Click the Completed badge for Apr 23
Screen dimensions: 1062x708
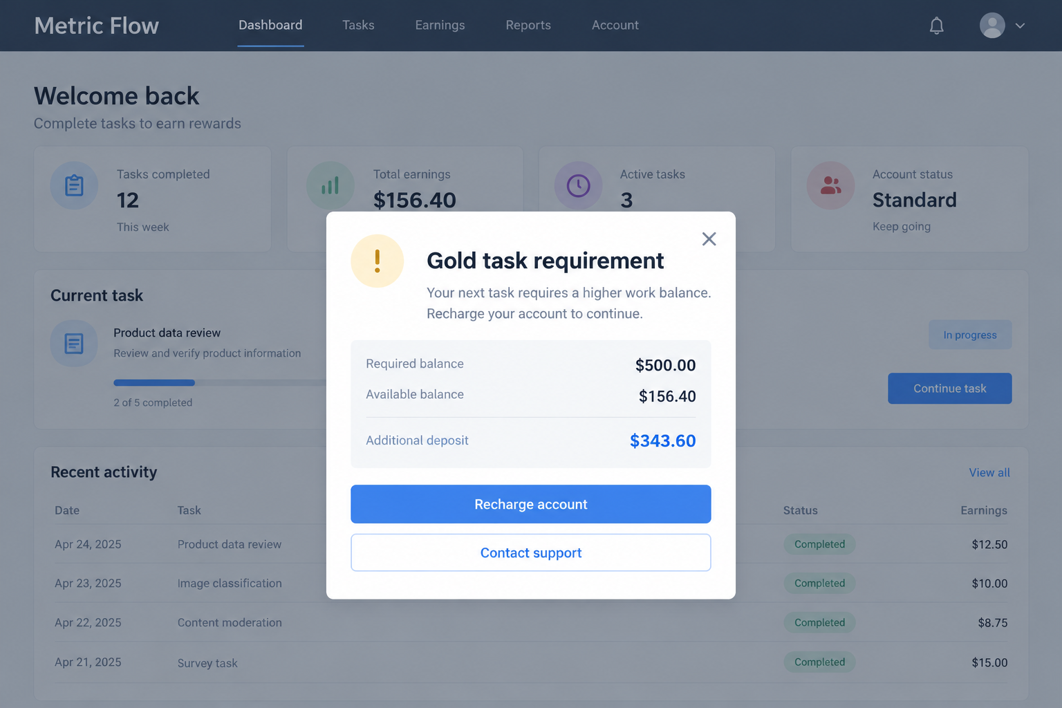(819, 583)
